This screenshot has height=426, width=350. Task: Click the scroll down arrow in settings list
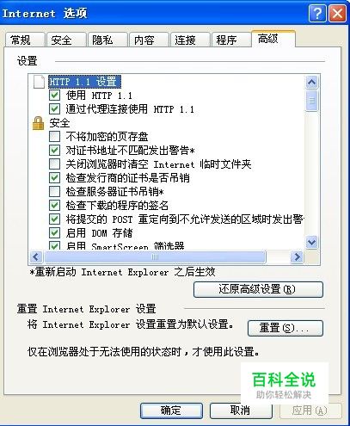click(x=311, y=243)
